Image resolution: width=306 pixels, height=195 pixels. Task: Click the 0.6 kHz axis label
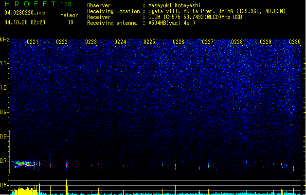pos(4,185)
